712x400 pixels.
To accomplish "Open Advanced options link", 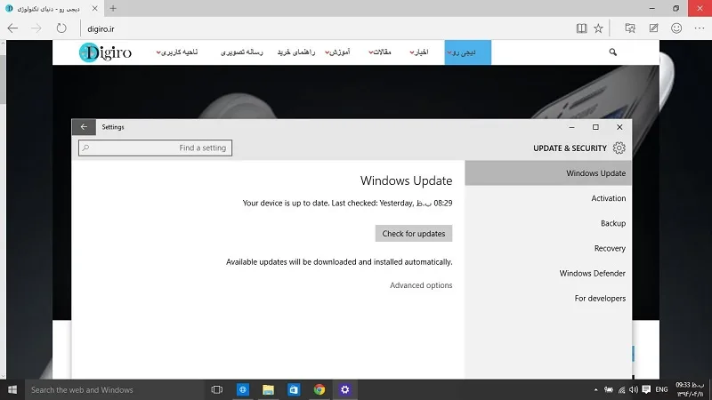I will point(421,285).
